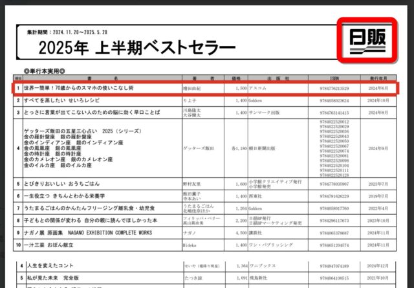Click publisher 日経BPマーケティング発売
The image size is (414, 288).
(275, 223)
